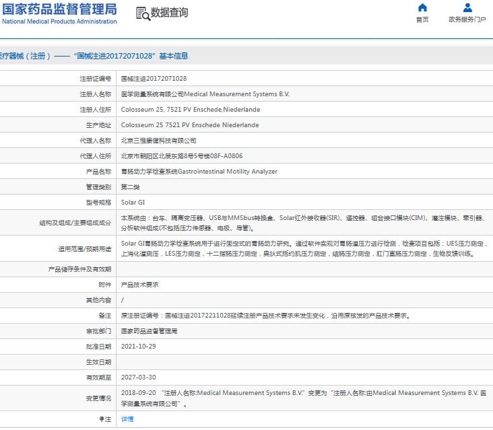Viewport: 493px width, 430px height.
Task: Select approval date 2021-10-29
Action: point(138,346)
